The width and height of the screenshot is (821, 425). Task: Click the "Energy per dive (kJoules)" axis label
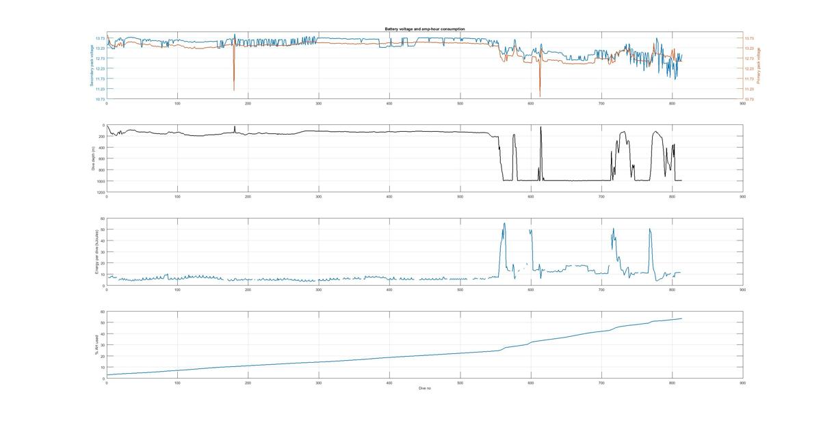coord(97,251)
